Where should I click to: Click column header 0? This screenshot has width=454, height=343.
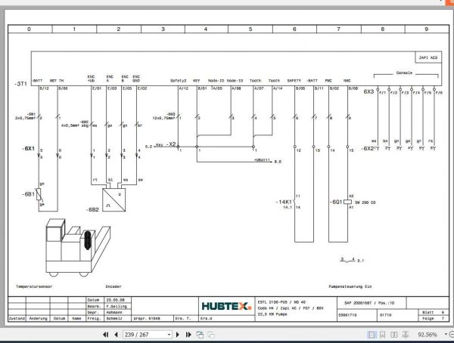pyautogui.click(x=29, y=29)
